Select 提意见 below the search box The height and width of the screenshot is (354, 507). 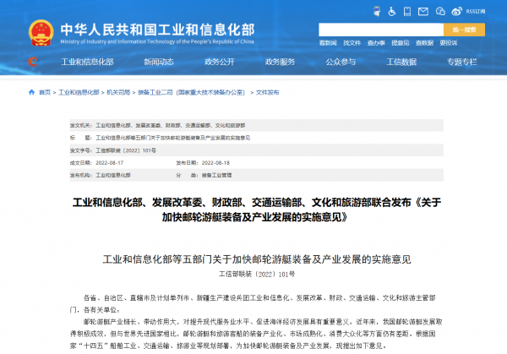(x=400, y=43)
